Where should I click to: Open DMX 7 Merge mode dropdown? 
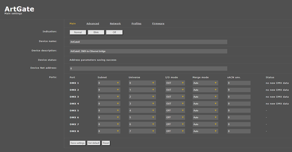pos(205,124)
